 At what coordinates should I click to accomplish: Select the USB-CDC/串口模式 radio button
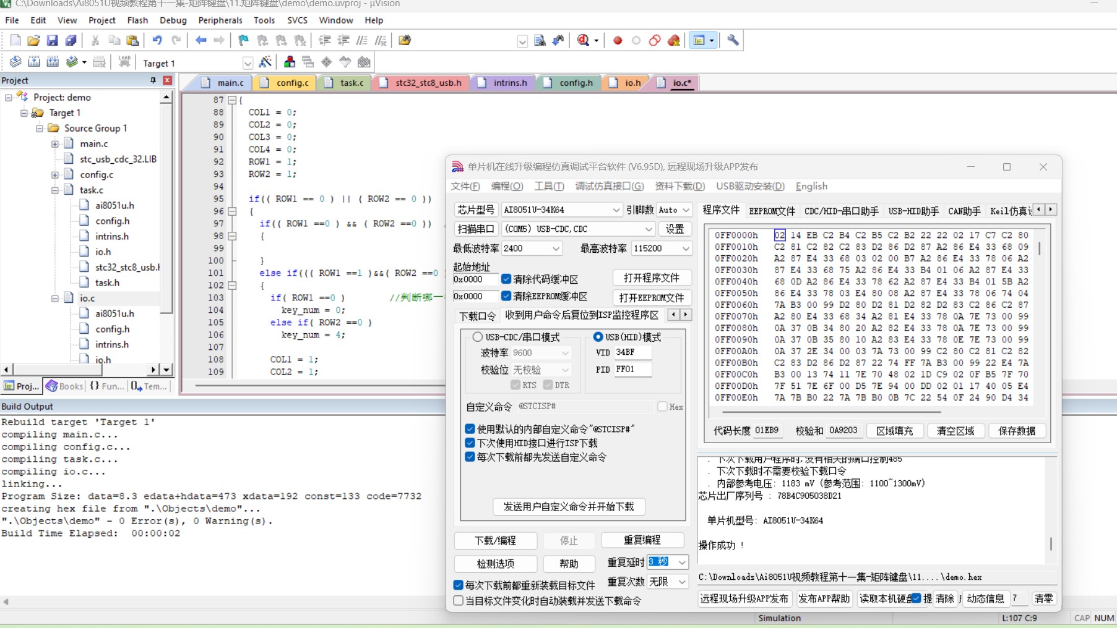tap(477, 337)
